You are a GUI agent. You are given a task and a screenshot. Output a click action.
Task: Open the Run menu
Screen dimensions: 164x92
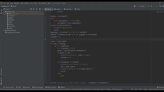click(32, 3)
